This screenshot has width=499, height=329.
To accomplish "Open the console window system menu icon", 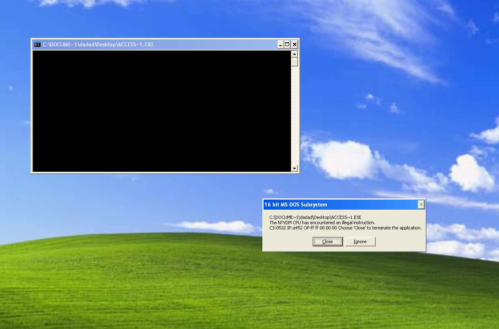I will [x=37, y=44].
